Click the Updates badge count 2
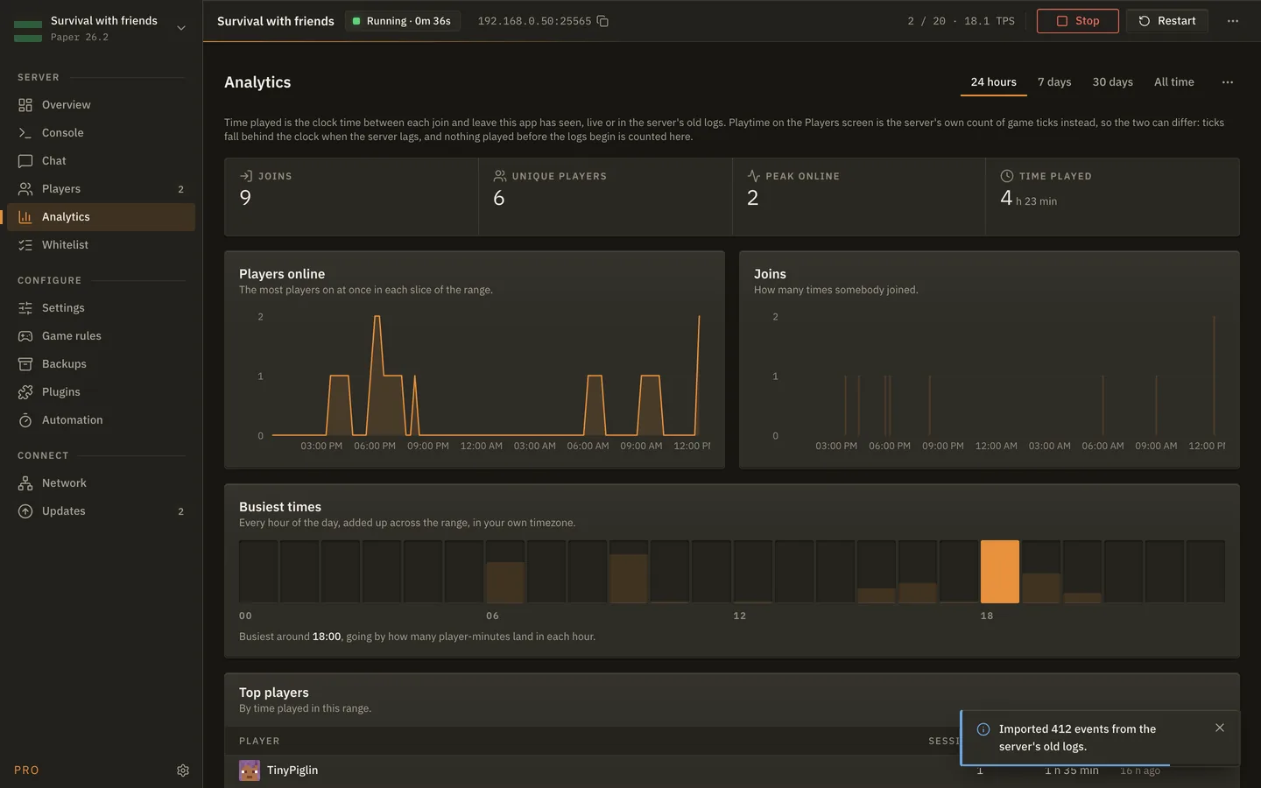 [181, 511]
